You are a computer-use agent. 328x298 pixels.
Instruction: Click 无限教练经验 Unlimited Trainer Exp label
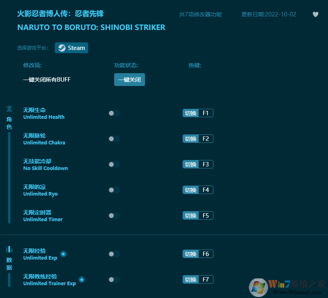[x=49, y=280]
